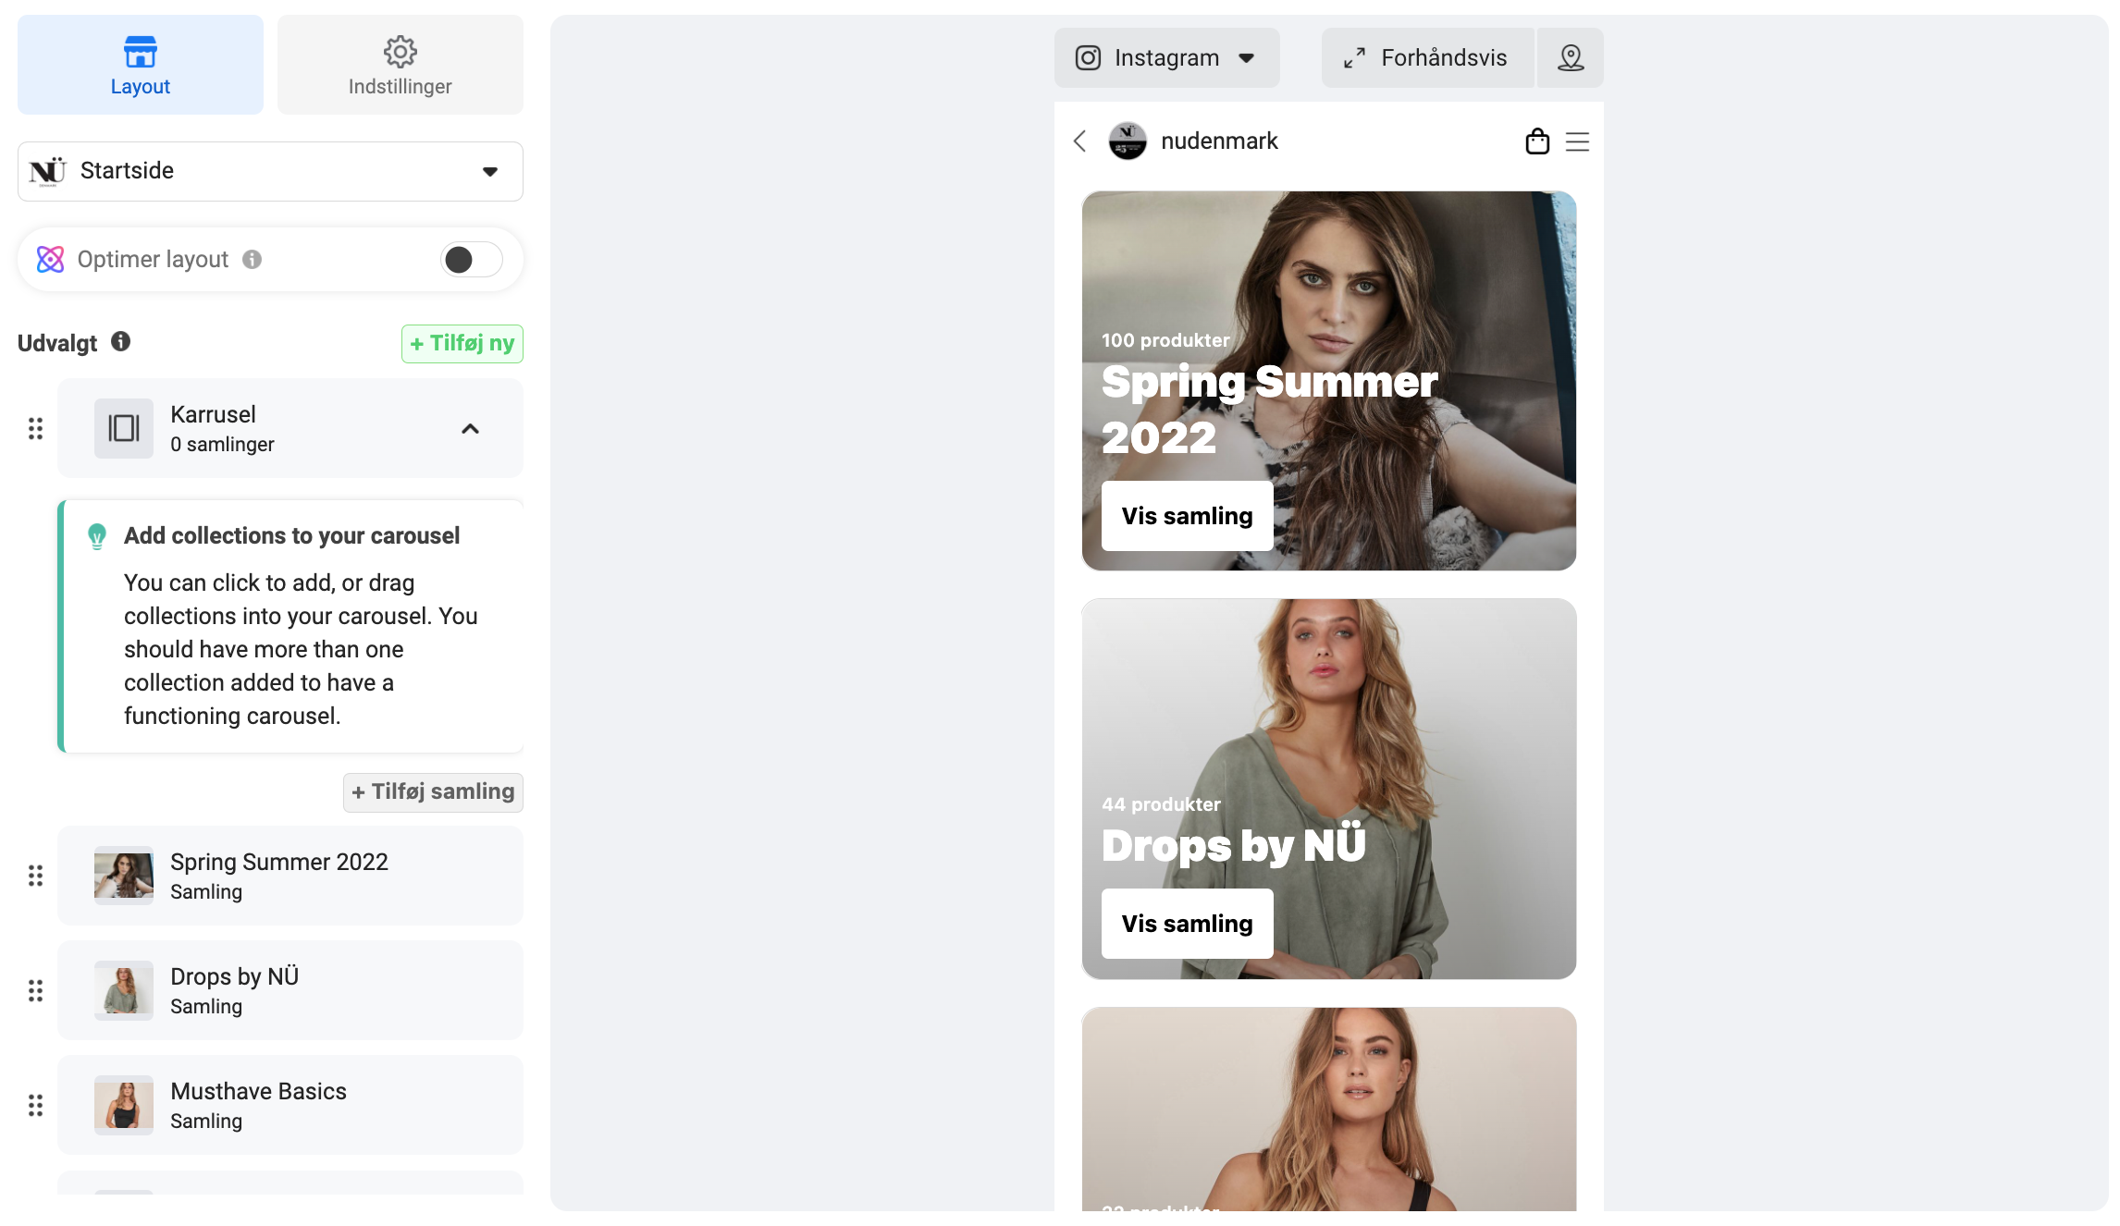Screen dimensions: 2120x1226
Task: Click the nudenmark profile avatar
Action: pos(1128,141)
